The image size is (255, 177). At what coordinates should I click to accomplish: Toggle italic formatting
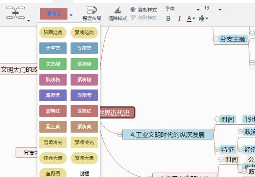pos(179,19)
